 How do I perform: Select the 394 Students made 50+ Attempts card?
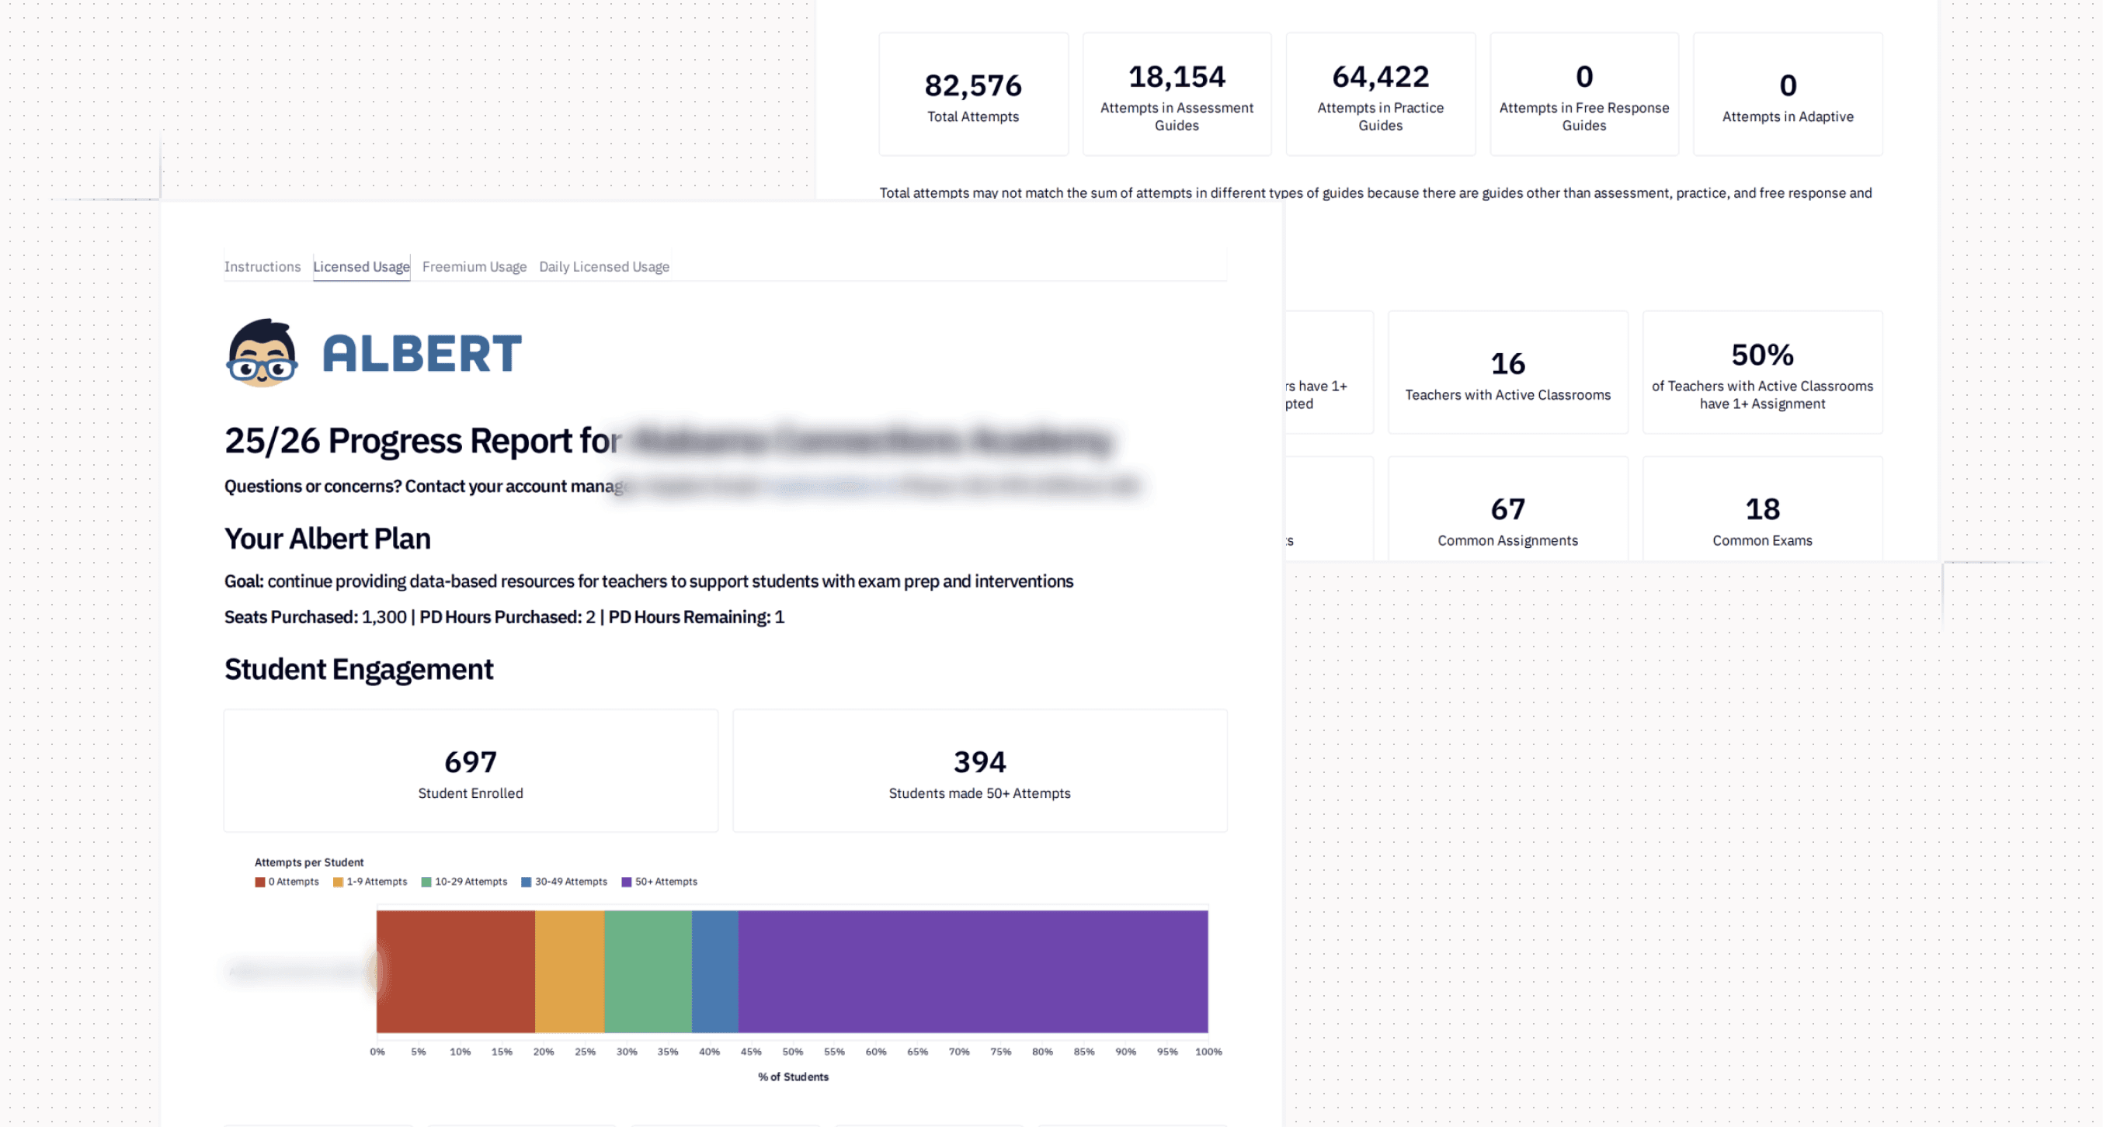979,771
